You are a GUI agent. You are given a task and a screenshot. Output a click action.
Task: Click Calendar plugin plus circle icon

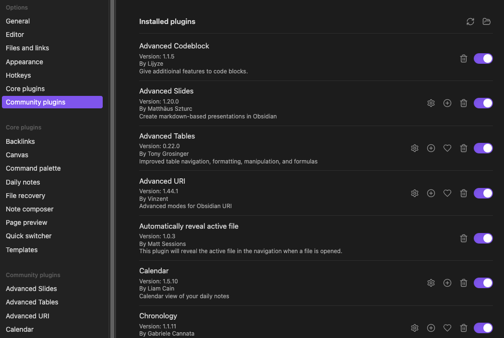tap(447, 283)
